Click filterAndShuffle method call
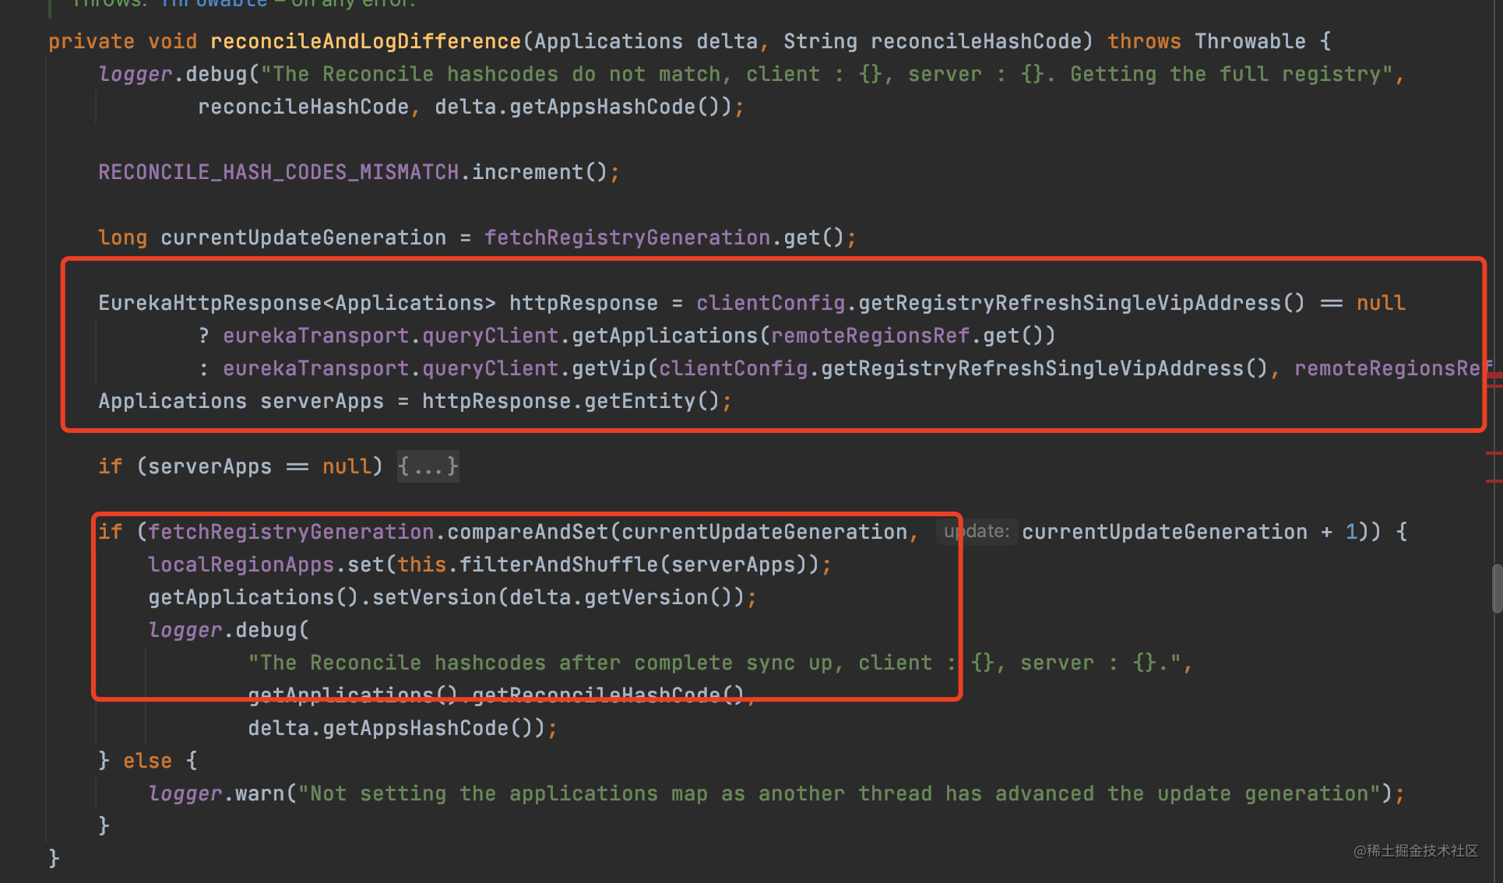 [559, 565]
